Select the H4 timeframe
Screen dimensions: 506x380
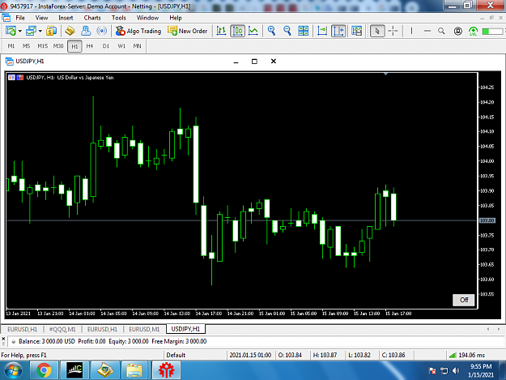pyautogui.click(x=90, y=46)
